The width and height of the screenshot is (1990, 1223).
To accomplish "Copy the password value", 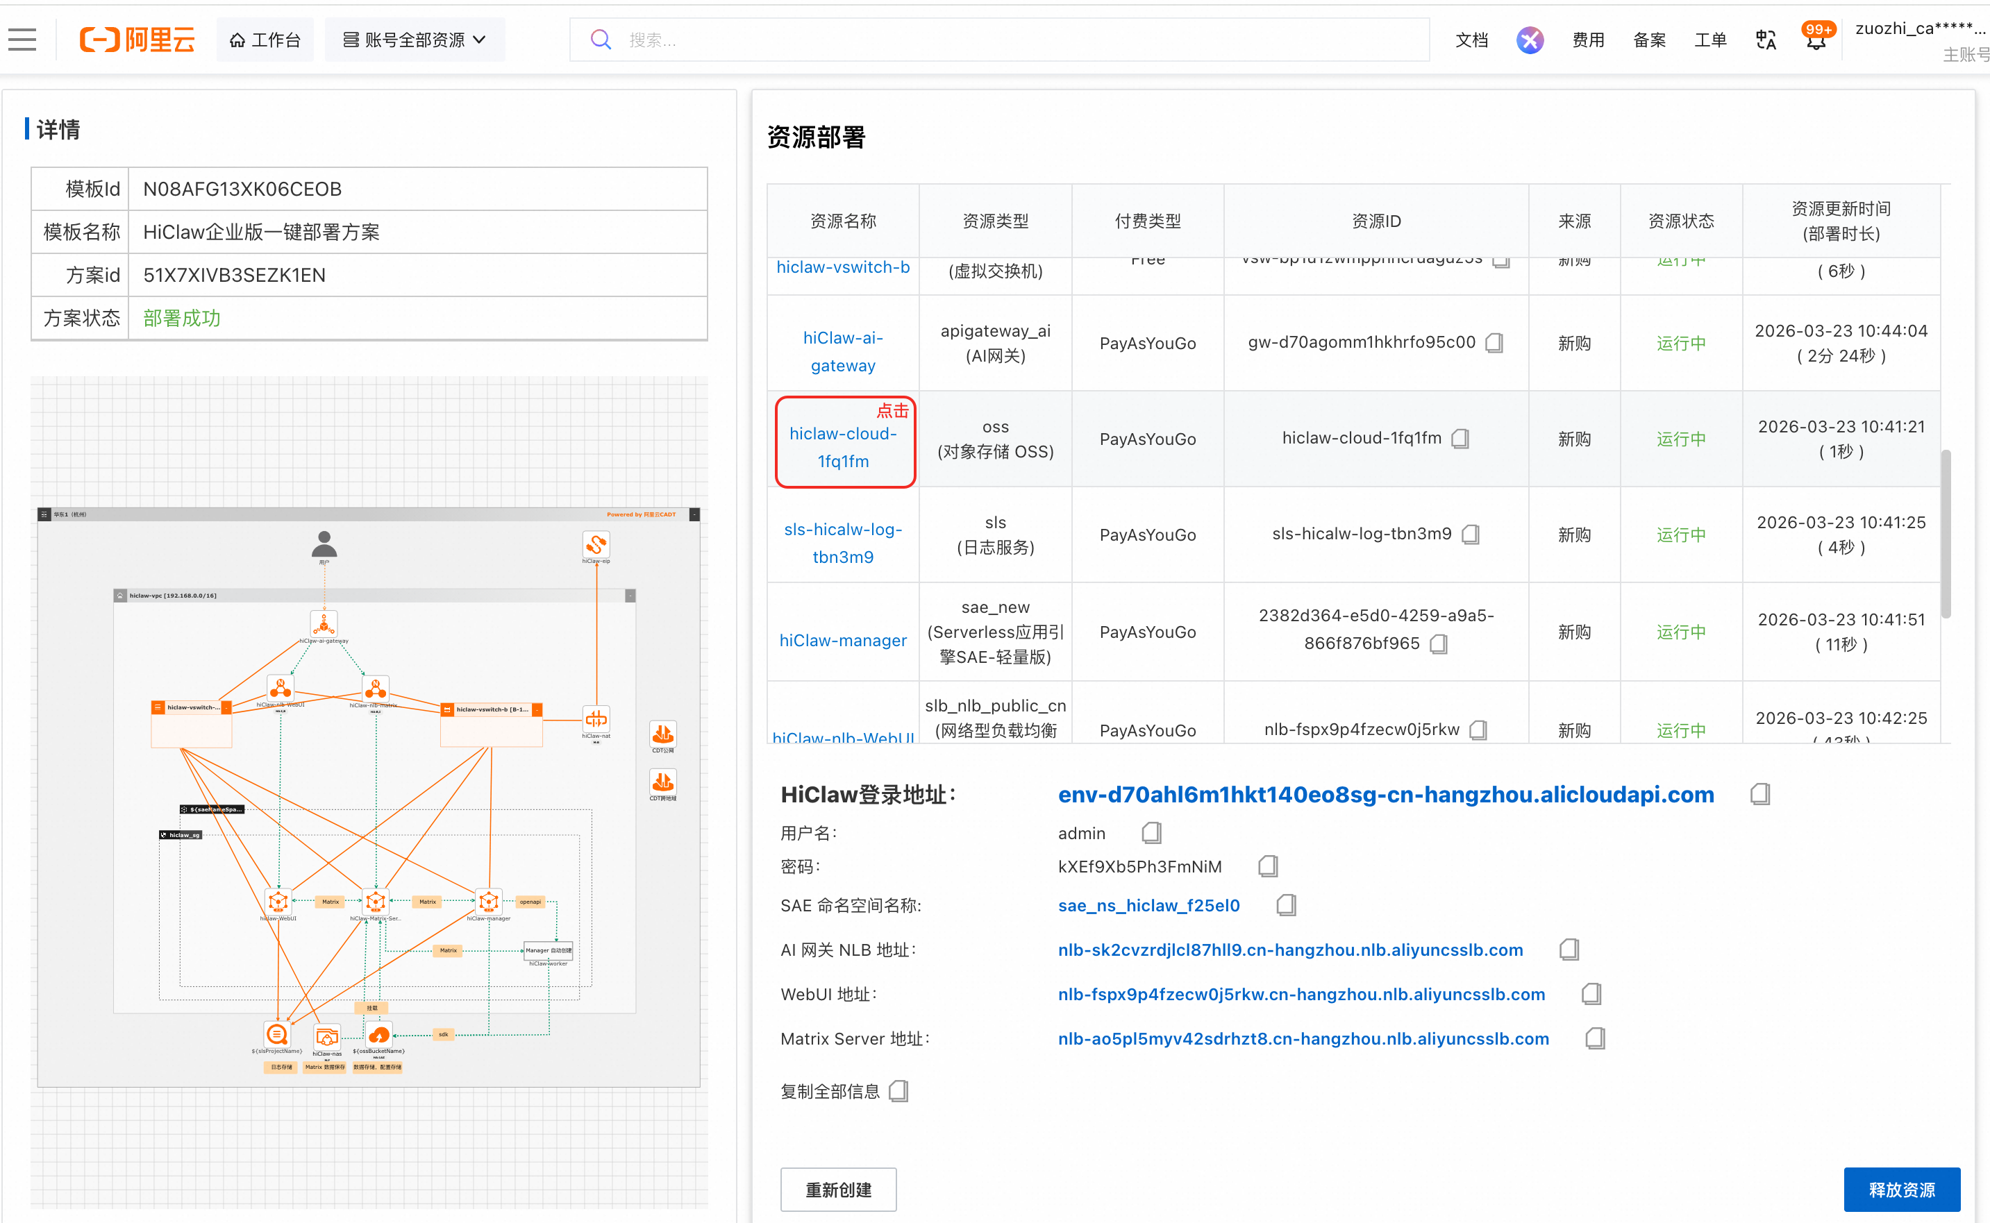I will point(1268,866).
